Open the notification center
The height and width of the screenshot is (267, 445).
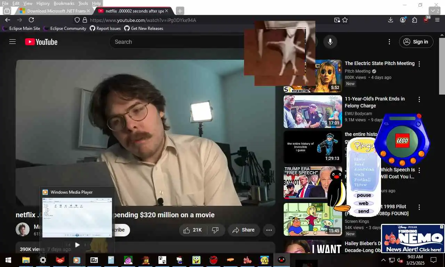click(434, 260)
